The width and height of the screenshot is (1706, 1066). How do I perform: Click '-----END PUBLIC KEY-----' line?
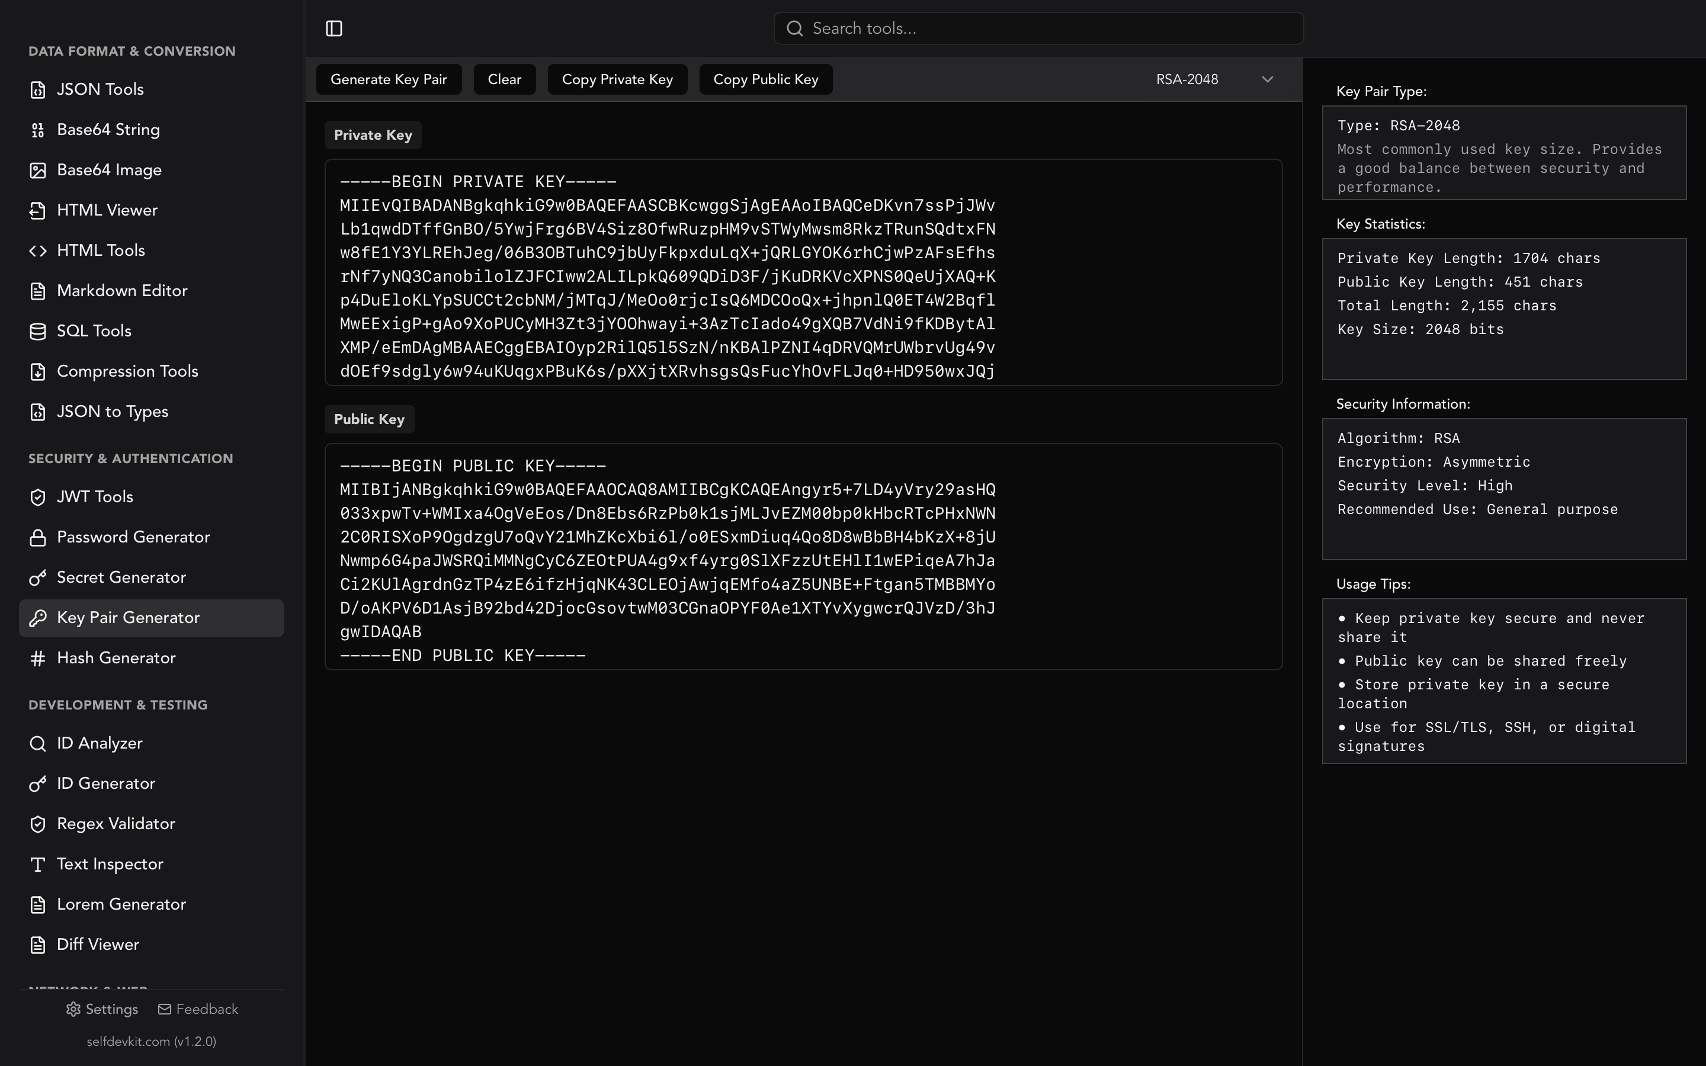click(463, 656)
